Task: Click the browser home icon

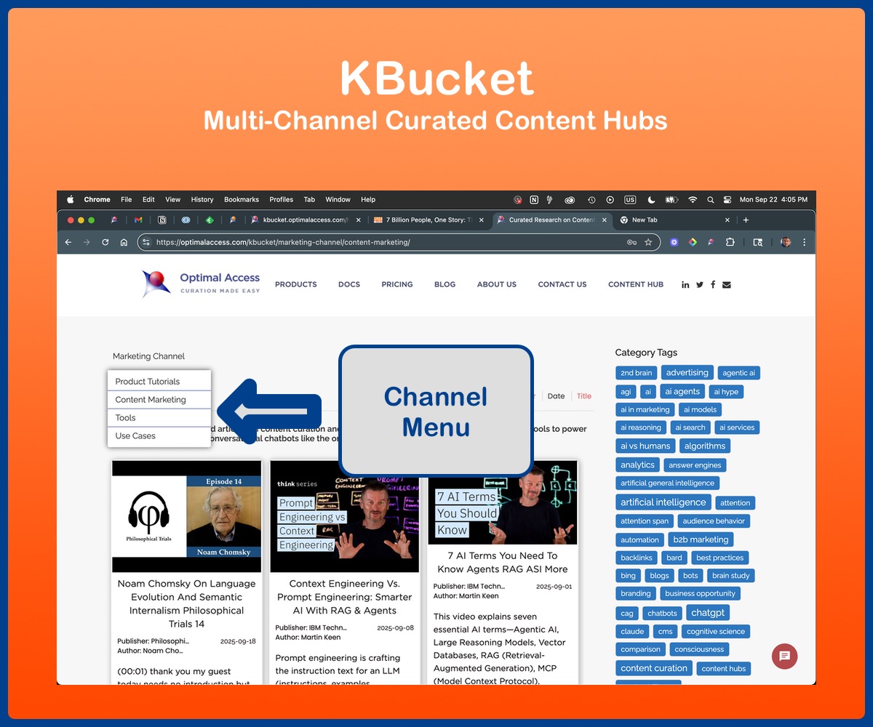Action: 124,242
